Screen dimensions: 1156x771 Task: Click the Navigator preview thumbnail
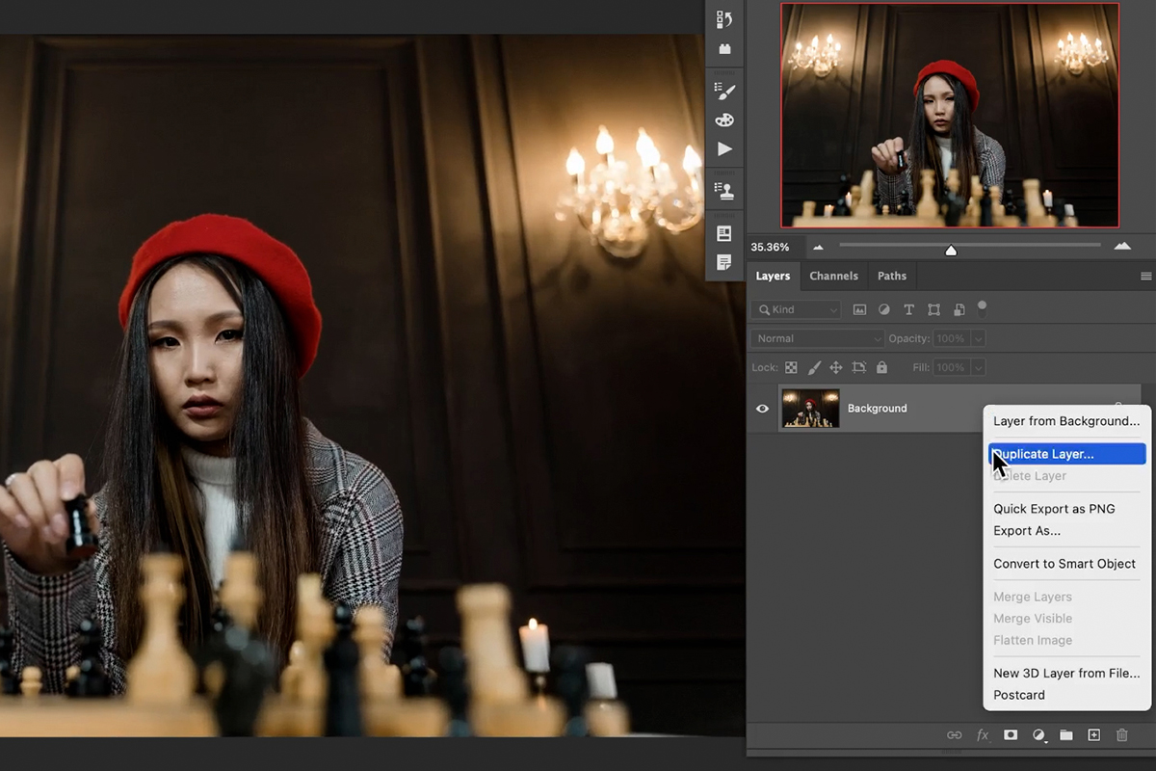950,115
